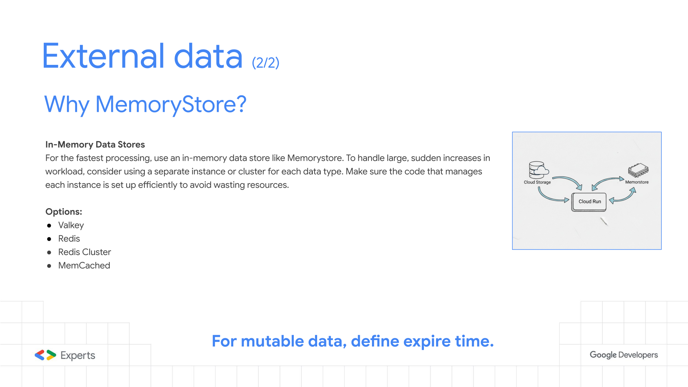Viewport: 688px width, 387px height.
Task: Click the double arrow below Memorystore
Action: (x=623, y=196)
